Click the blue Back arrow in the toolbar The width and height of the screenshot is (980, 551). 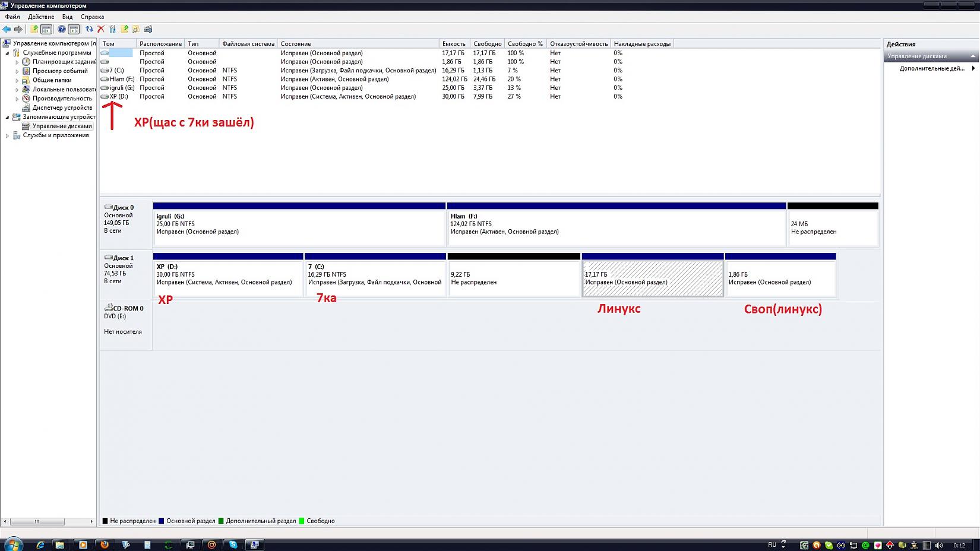coord(7,29)
